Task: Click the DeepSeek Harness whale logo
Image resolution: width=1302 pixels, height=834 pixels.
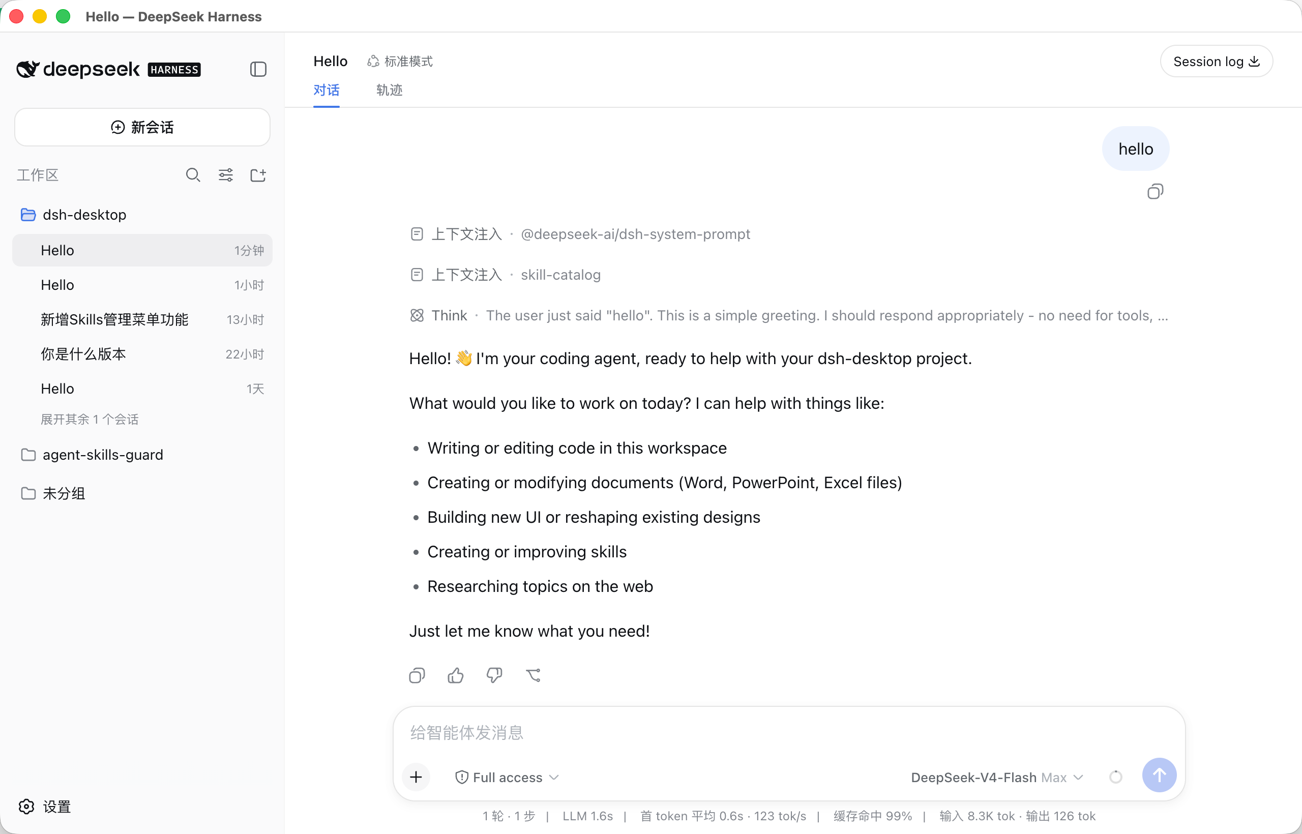Action: (27, 69)
